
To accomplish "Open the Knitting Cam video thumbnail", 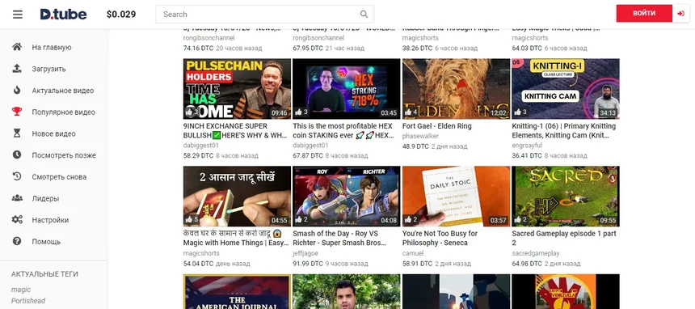I will [x=566, y=89].
